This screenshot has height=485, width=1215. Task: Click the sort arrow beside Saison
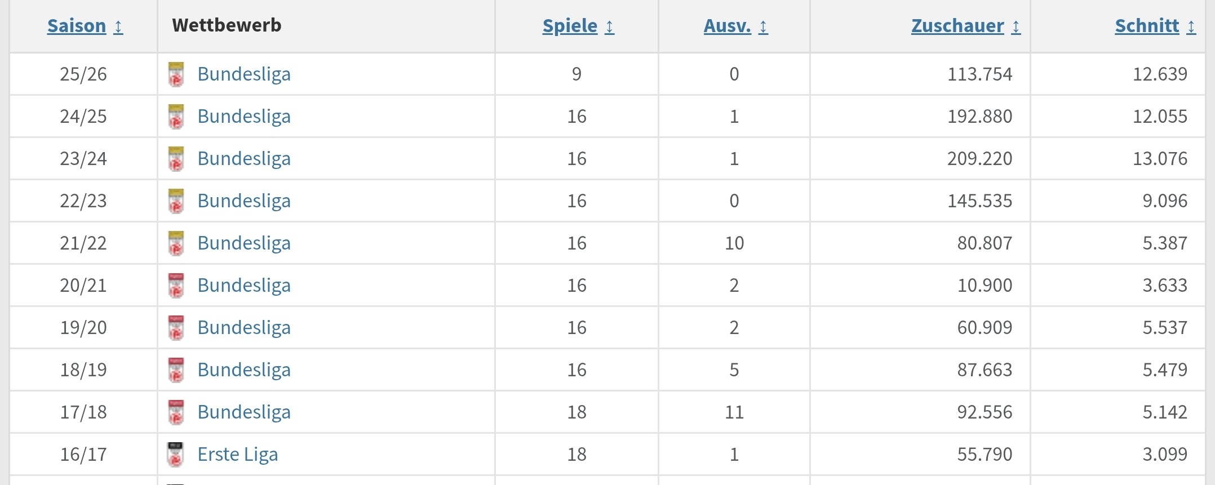[x=118, y=26]
